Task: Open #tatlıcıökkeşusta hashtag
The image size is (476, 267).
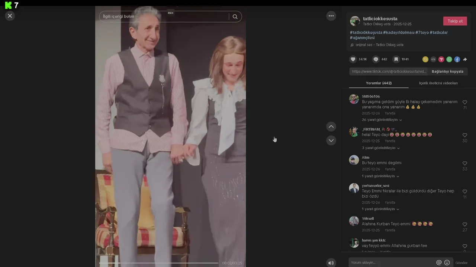Action: pos(366,33)
